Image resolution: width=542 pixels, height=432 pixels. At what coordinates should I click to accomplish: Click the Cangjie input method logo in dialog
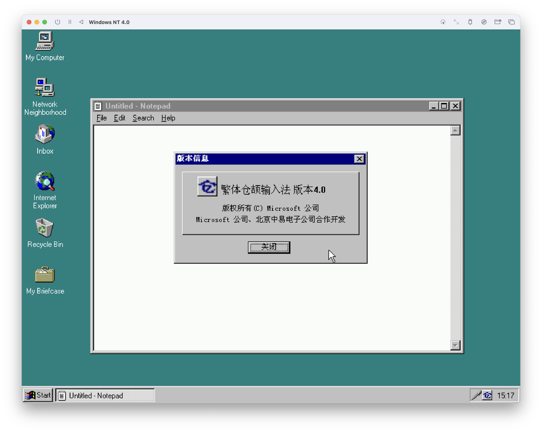(x=207, y=186)
